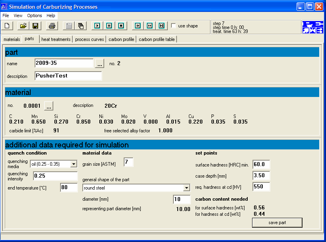Viewport: 326px width, 242px height.
Task: Select material with ellipsis button beside 0.0001
Action: (49, 106)
